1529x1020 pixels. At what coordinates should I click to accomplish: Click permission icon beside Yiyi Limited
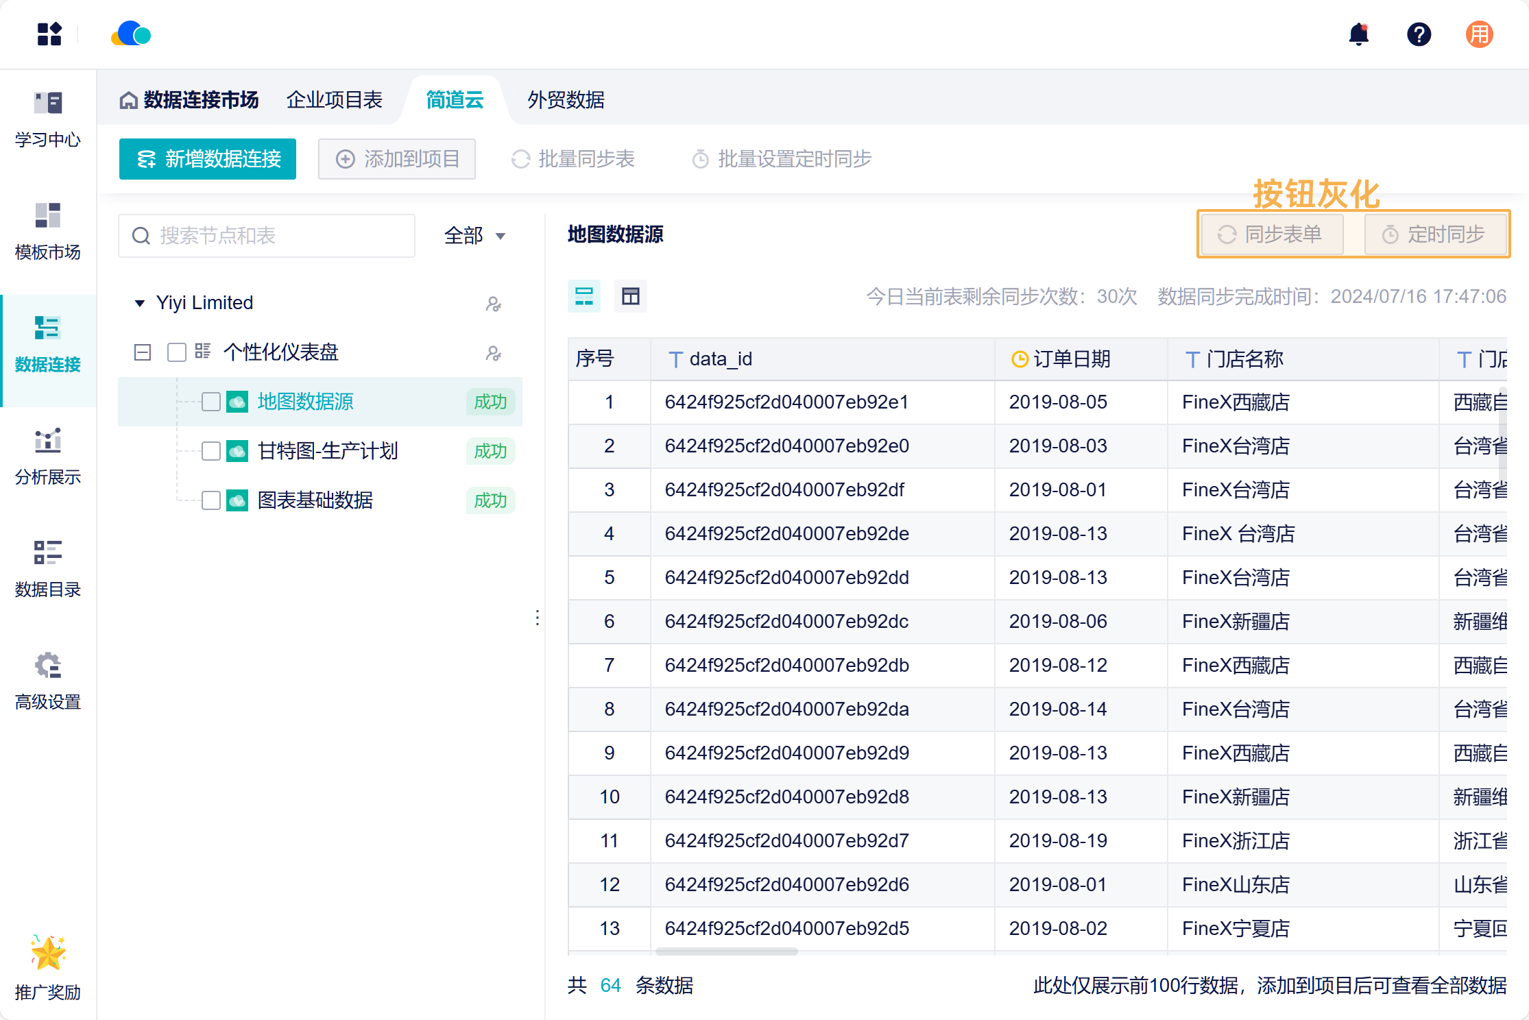point(494,304)
